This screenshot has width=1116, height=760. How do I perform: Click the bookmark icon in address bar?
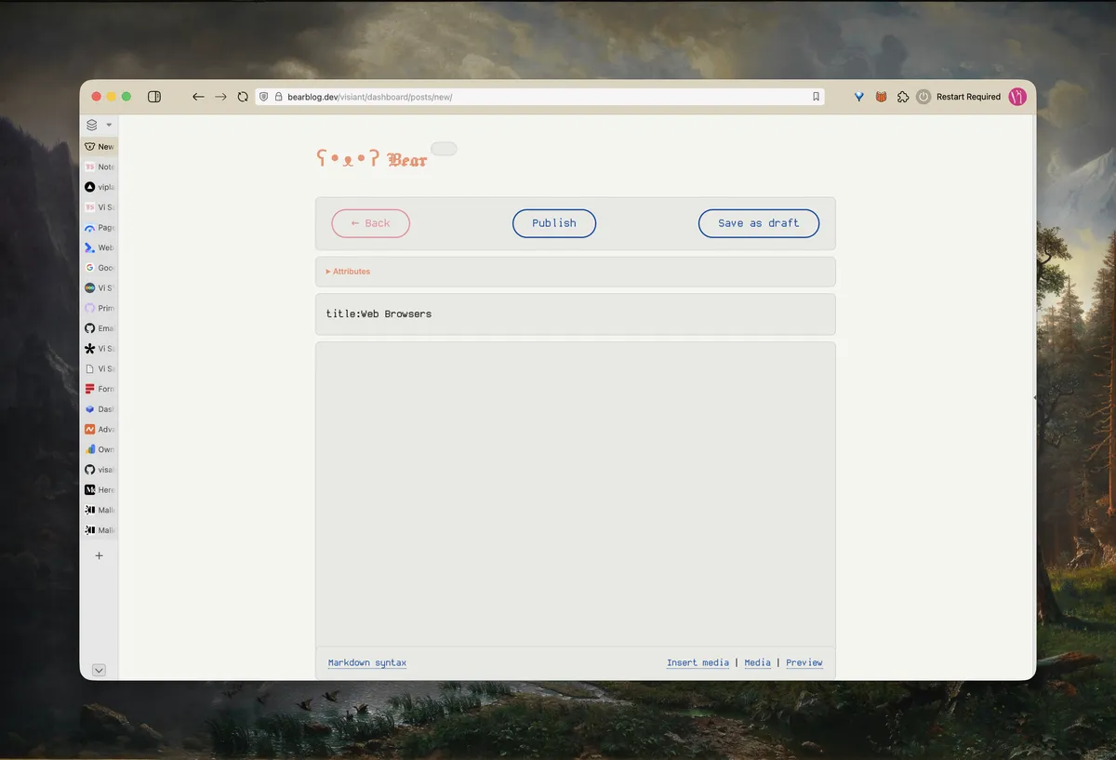816,97
